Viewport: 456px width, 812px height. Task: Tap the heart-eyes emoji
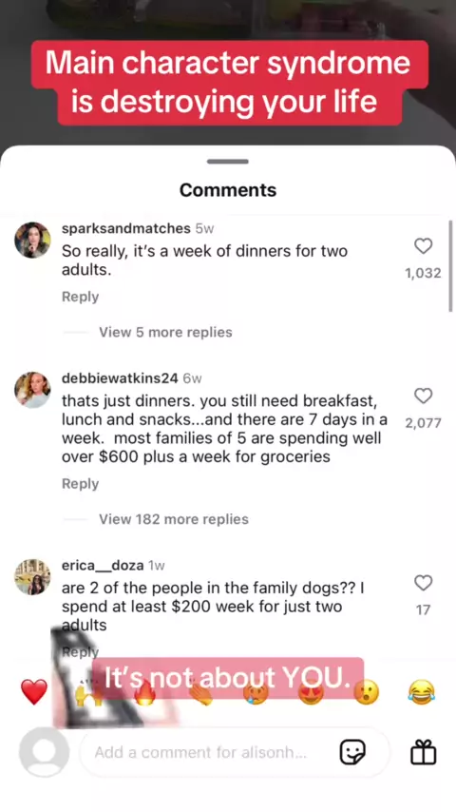pyautogui.click(x=311, y=692)
